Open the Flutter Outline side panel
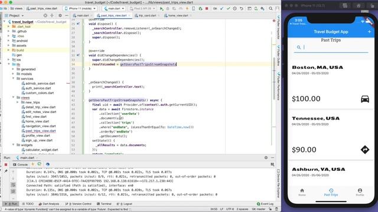This screenshot has width=378, height=212. click(x=278, y=56)
